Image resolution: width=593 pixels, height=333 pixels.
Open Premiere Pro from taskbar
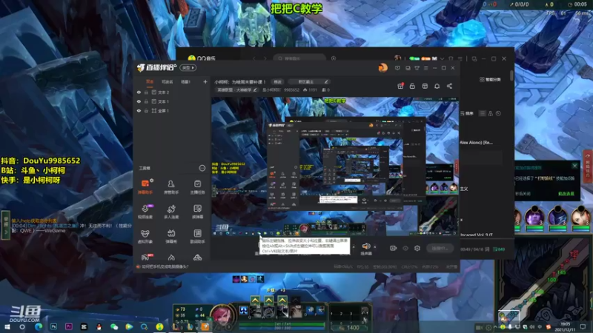click(x=68, y=326)
